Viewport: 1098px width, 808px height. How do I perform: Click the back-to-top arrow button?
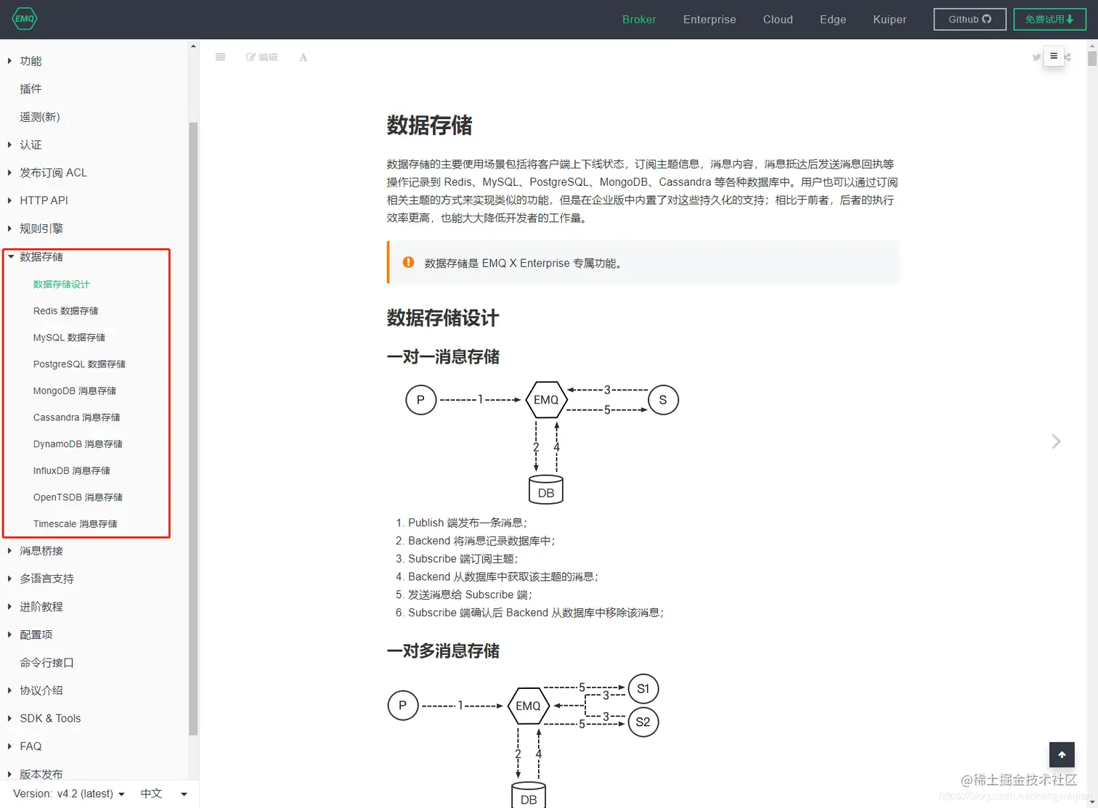[x=1062, y=754]
